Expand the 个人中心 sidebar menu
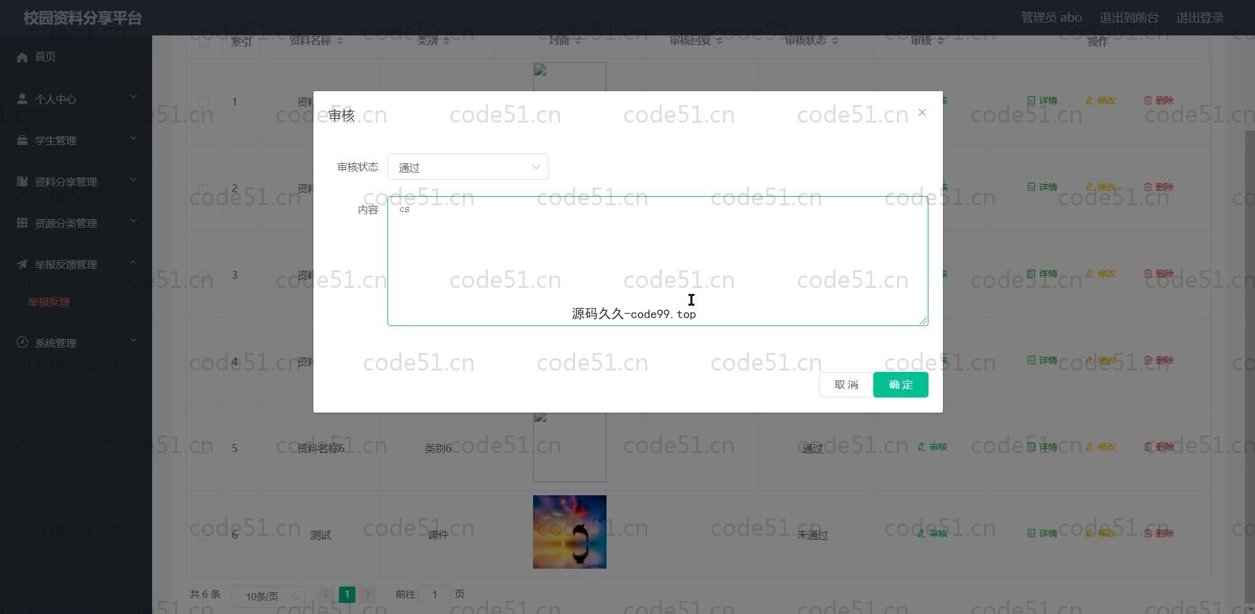 76,99
